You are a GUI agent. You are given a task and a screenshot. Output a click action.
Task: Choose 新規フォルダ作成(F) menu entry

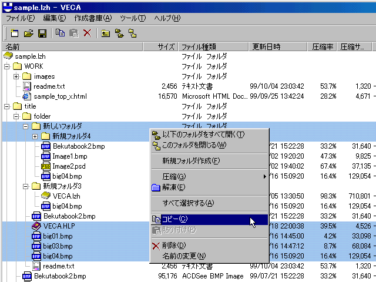(x=209, y=160)
